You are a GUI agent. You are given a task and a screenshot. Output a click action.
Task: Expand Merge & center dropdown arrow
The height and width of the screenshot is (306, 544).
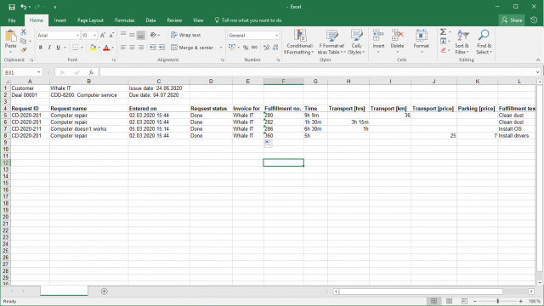tap(221, 48)
